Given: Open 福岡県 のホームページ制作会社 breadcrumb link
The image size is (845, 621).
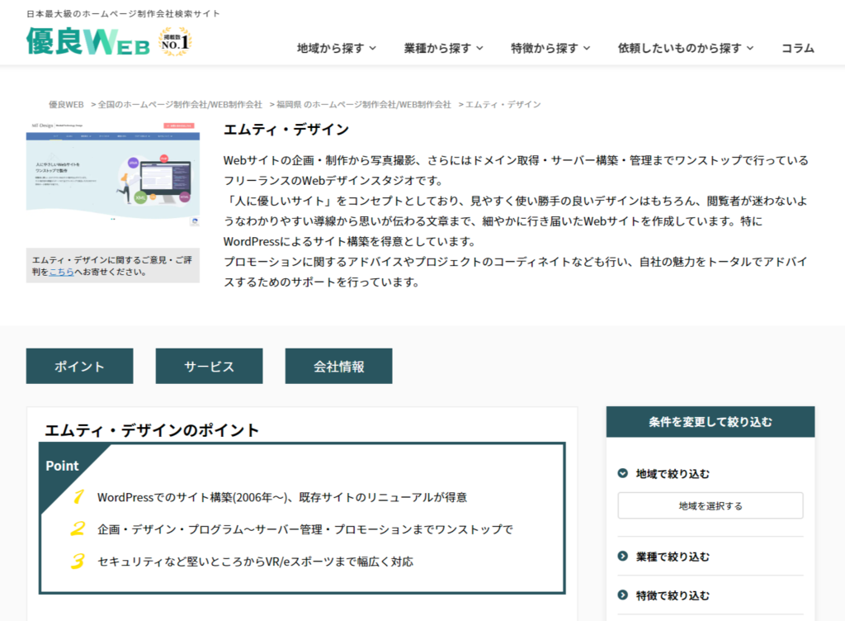Looking at the screenshot, I should click(364, 105).
